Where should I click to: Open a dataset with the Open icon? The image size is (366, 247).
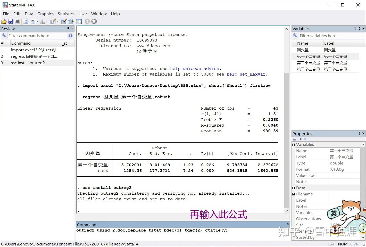tap(4, 21)
